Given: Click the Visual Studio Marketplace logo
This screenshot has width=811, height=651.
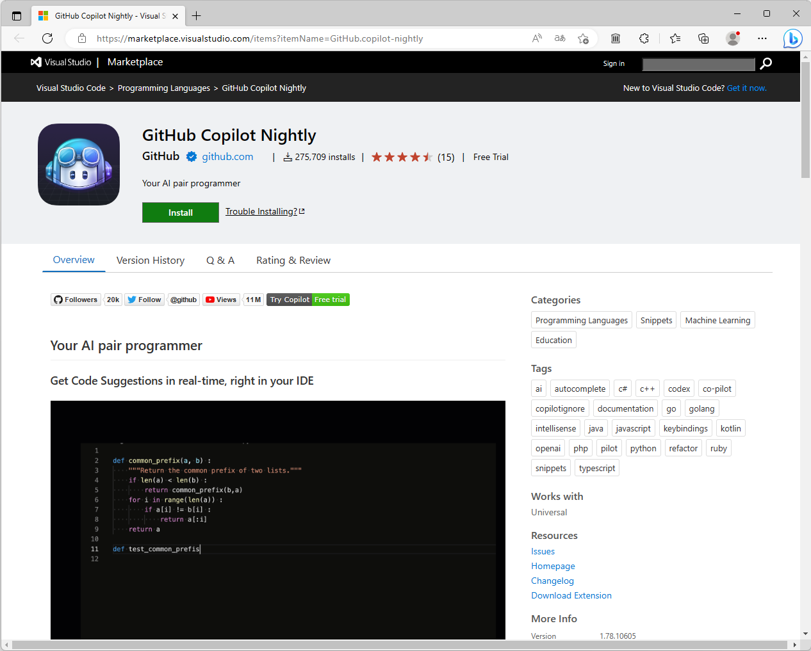Looking at the screenshot, I should [61, 62].
